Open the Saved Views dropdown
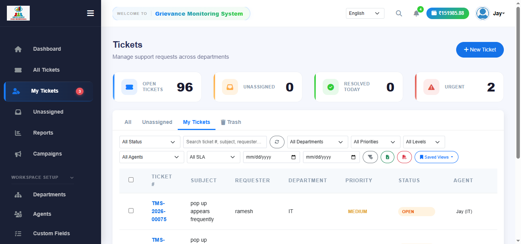Image resolution: width=521 pixels, height=244 pixels. tap(436, 157)
